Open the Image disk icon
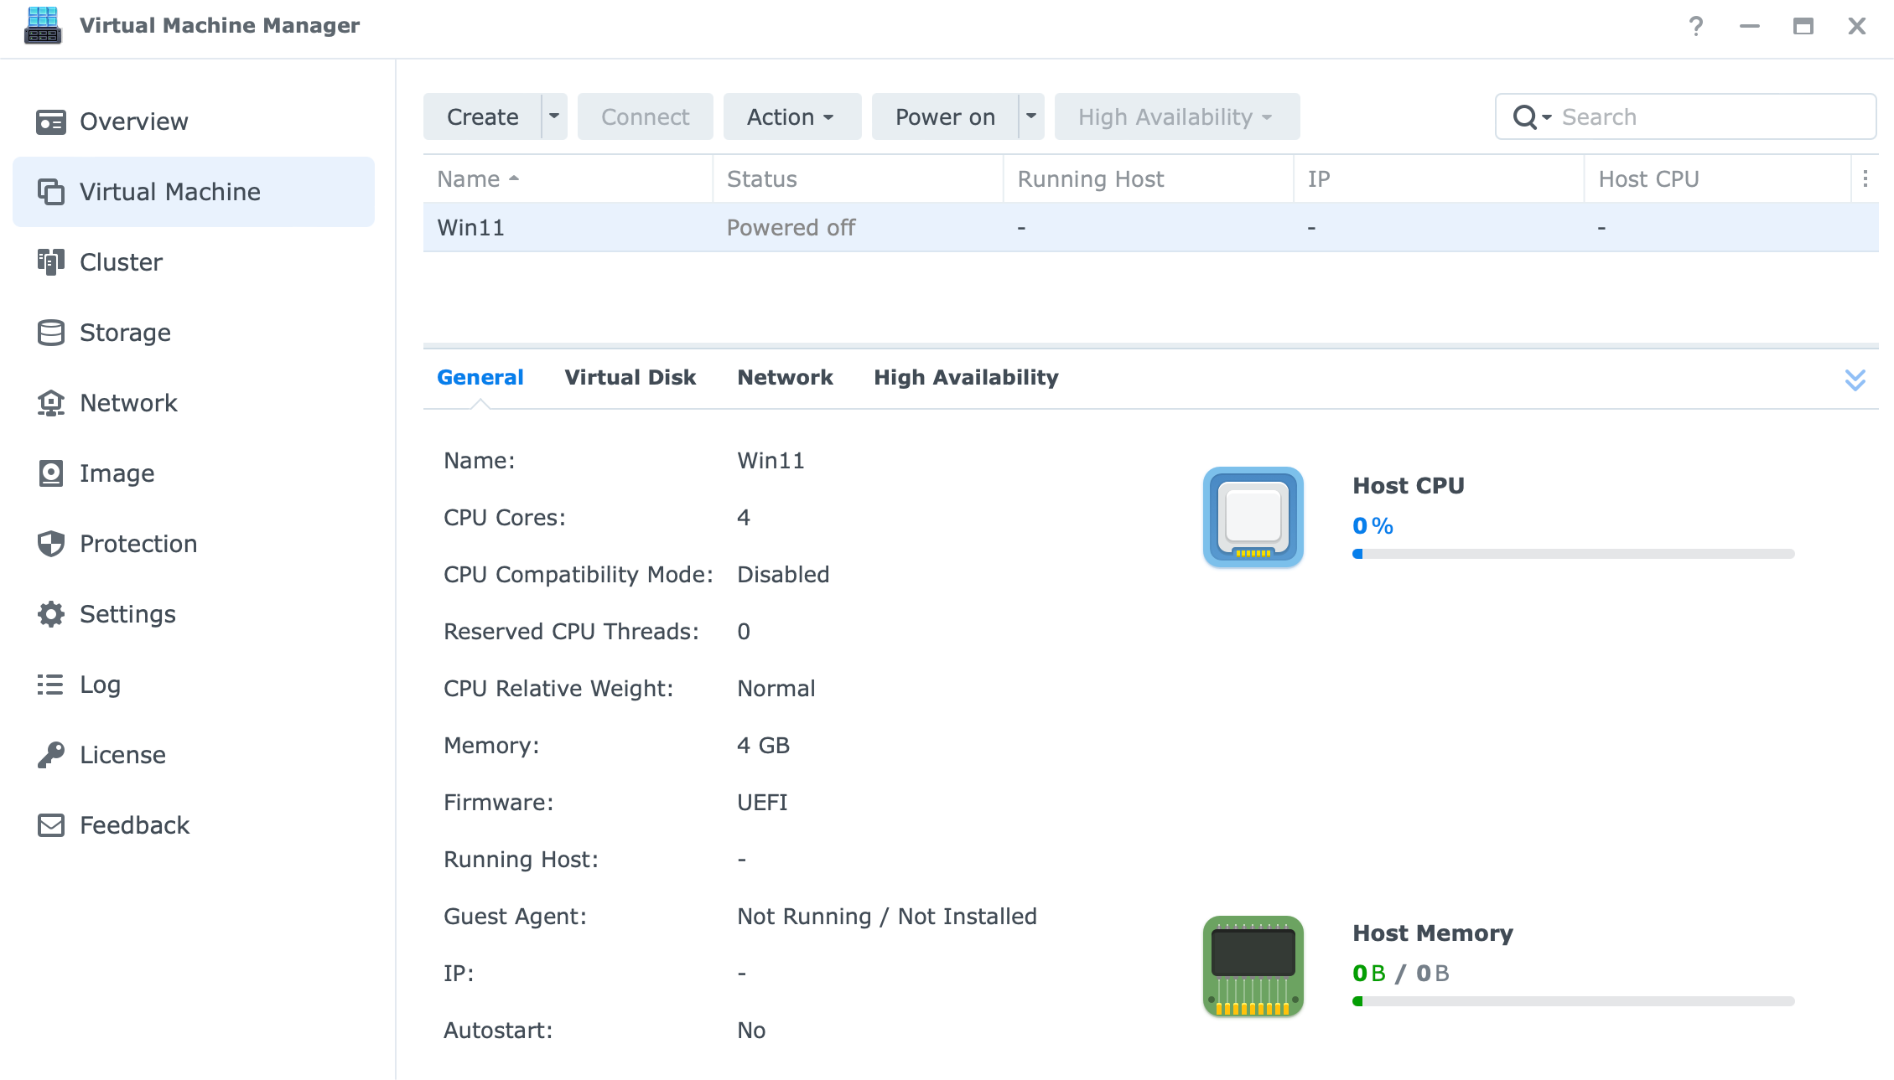 pos(50,473)
